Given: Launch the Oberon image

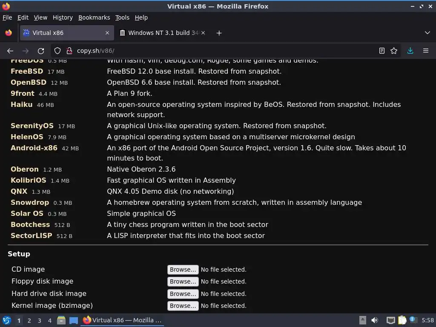Looking at the screenshot, I should click(x=24, y=169).
